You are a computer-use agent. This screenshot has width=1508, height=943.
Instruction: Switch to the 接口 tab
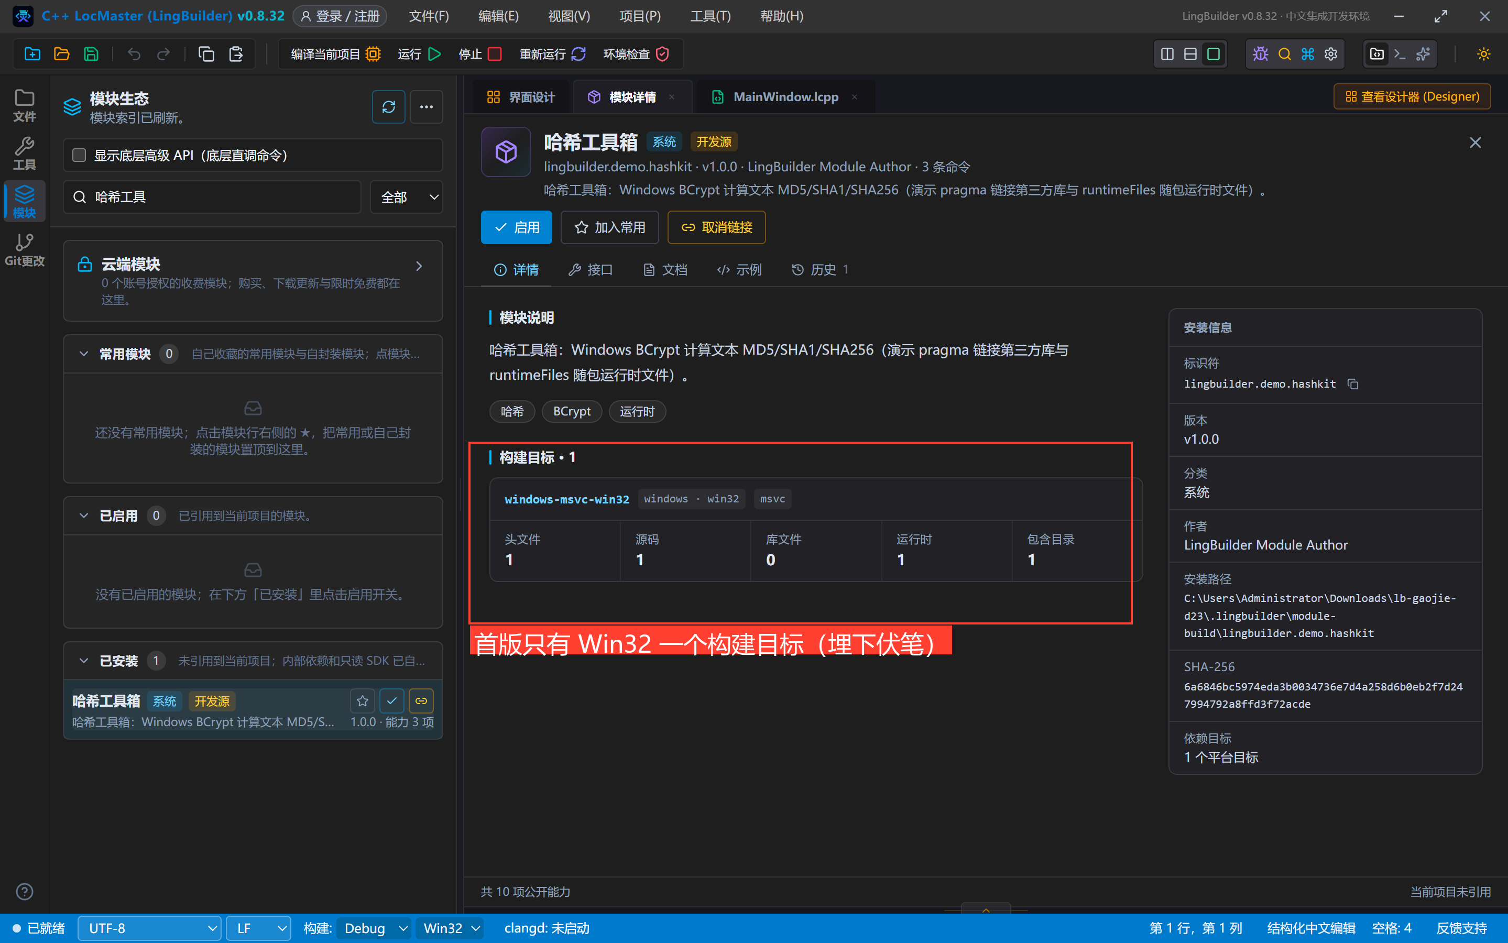pyautogui.click(x=591, y=269)
